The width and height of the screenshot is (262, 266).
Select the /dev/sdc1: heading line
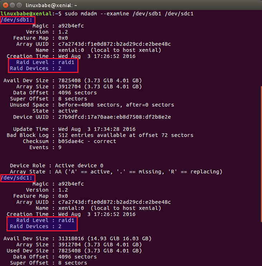coord(16,178)
